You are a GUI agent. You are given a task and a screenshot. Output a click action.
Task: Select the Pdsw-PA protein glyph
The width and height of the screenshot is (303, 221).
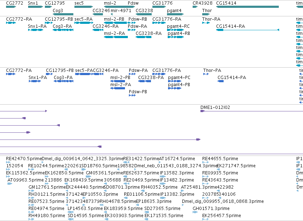click(132, 74)
